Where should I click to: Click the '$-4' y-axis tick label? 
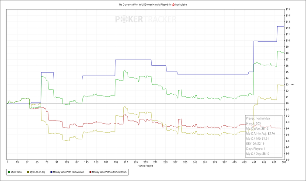[288, 128]
